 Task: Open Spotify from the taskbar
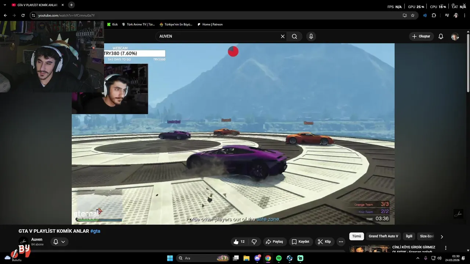click(279, 258)
